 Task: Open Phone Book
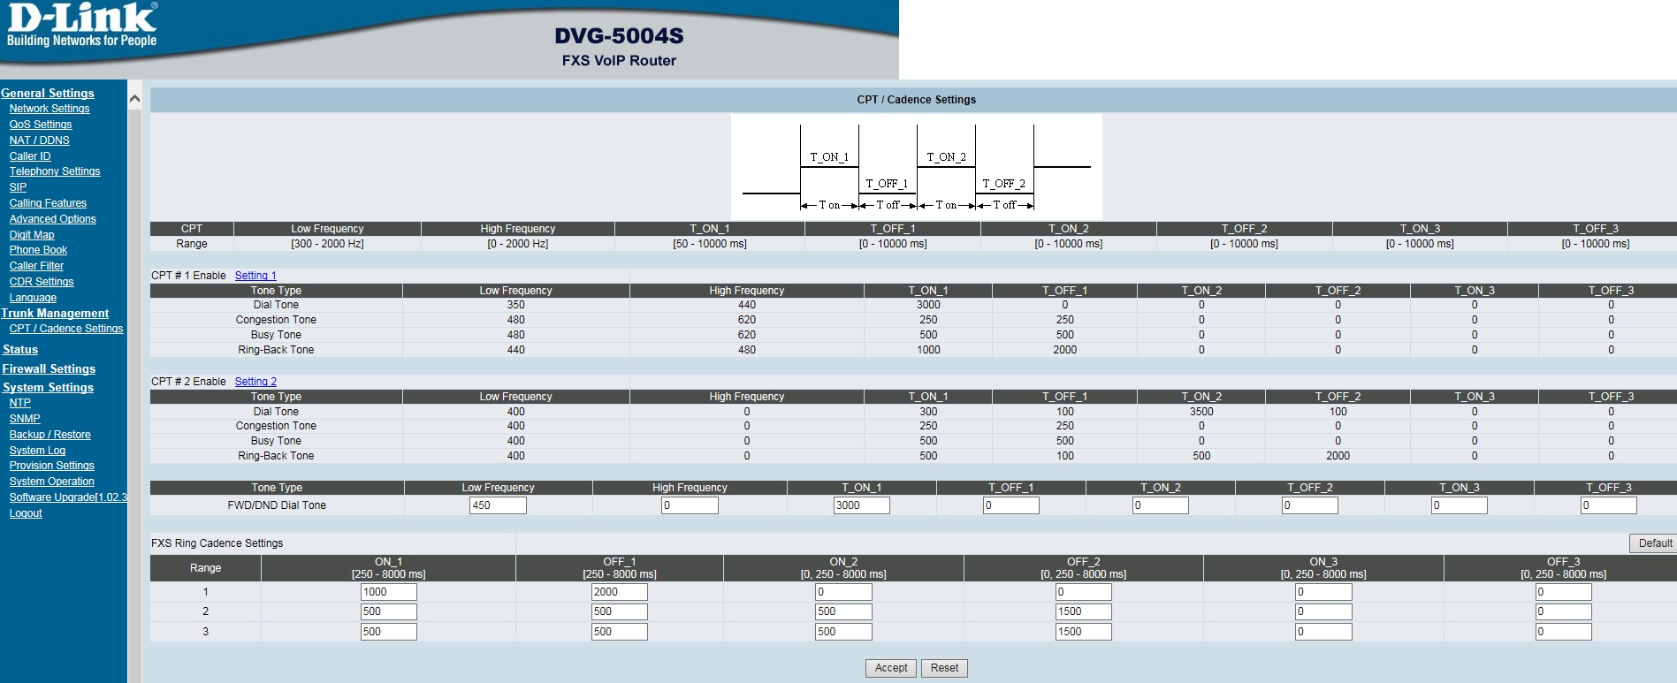38,250
